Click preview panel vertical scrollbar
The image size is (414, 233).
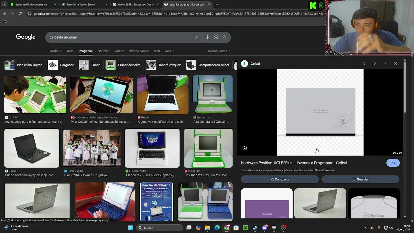coord(405,87)
